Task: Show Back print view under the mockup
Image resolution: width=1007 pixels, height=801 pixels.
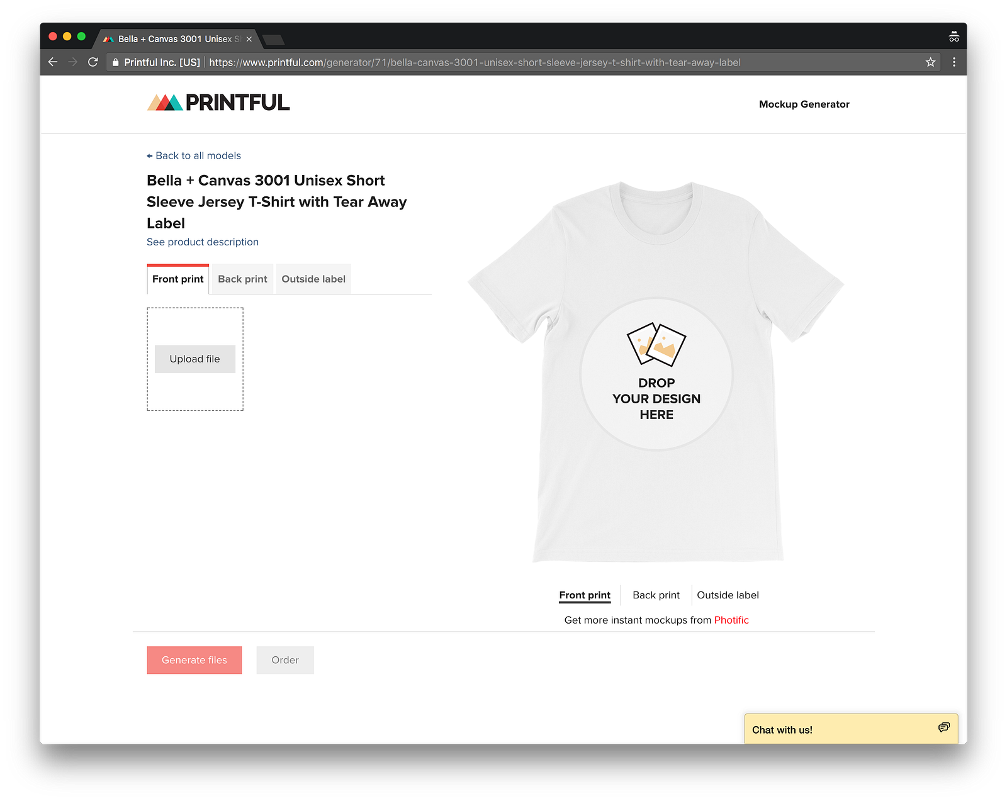Action: 656,595
